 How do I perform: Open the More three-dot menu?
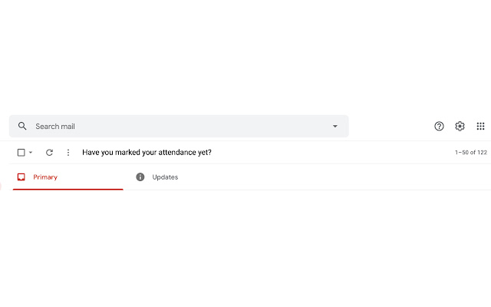pos(68,152)
